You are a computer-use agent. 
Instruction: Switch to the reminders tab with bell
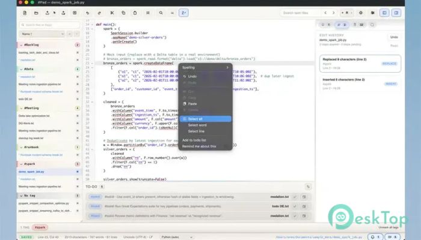[x=325, y=25]
